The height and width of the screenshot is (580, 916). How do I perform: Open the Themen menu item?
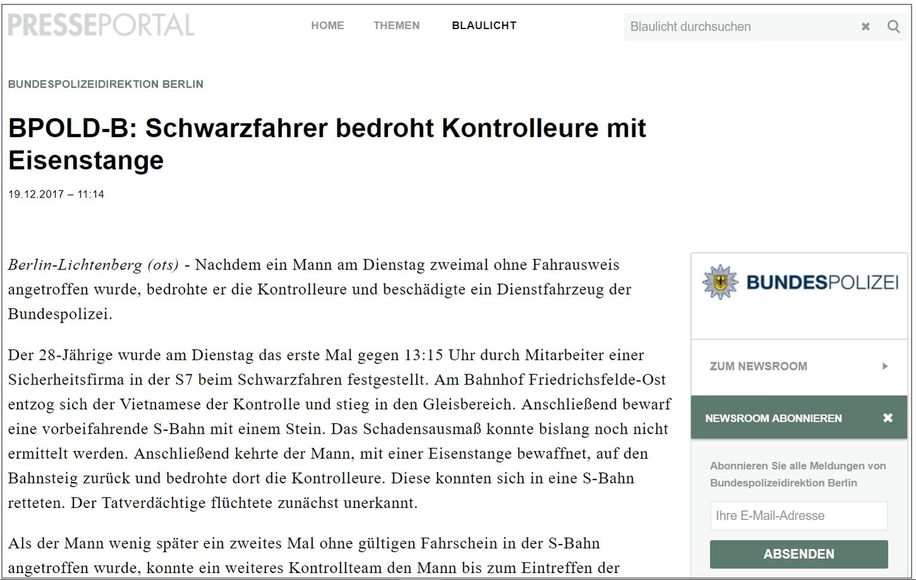pyautogui.click(x=396, y=26)
